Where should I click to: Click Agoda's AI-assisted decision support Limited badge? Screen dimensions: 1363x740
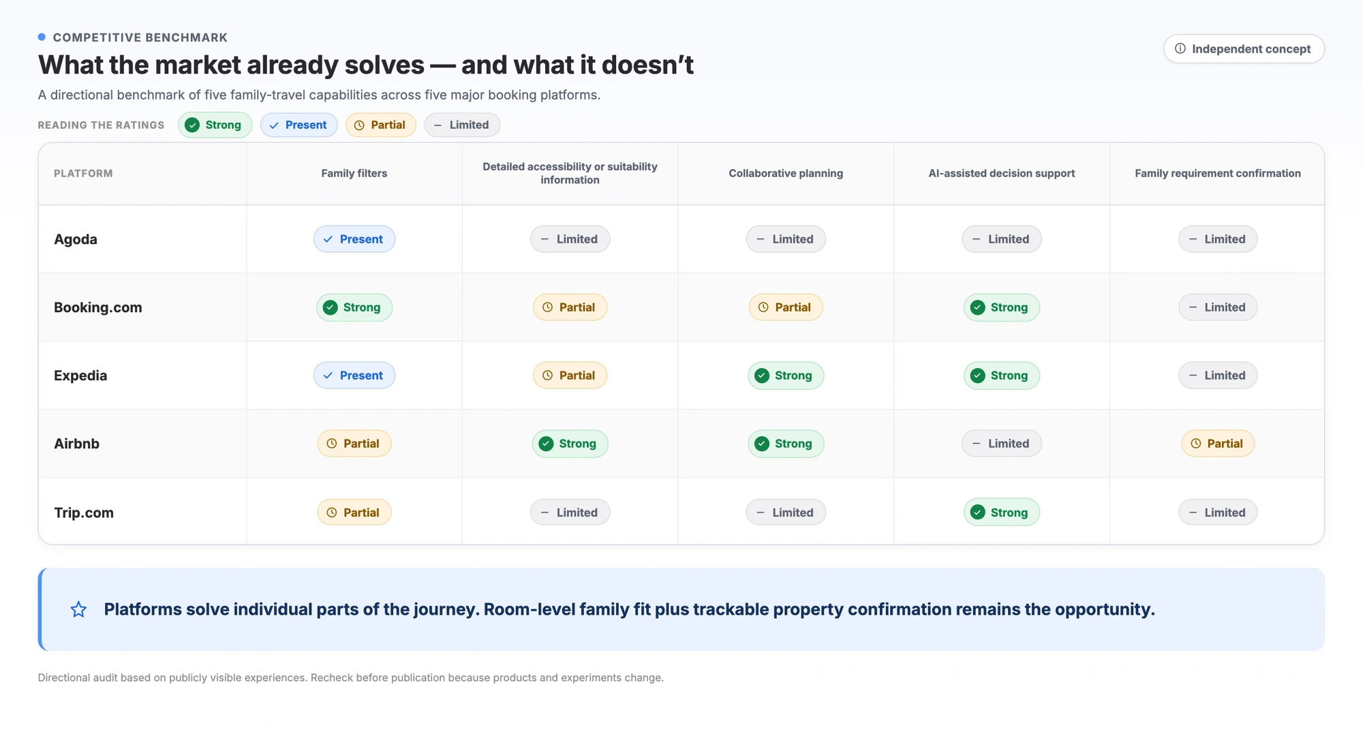[1002, 239]
